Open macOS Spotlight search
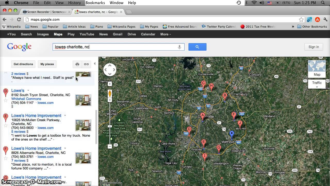 coord(323,3)
